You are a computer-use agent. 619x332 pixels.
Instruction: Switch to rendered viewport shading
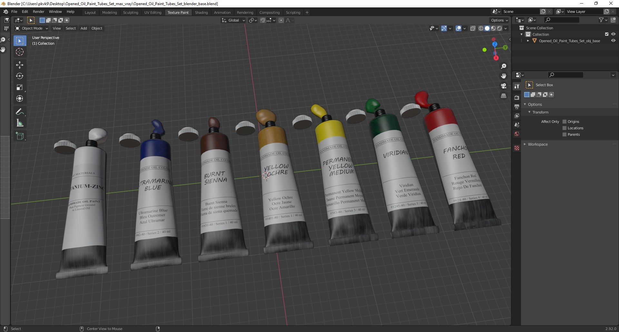coord(499,28)
